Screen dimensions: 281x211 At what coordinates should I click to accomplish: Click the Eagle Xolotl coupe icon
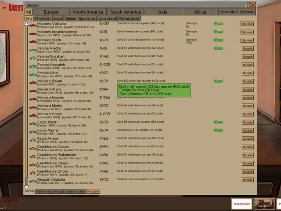[33, 124]
